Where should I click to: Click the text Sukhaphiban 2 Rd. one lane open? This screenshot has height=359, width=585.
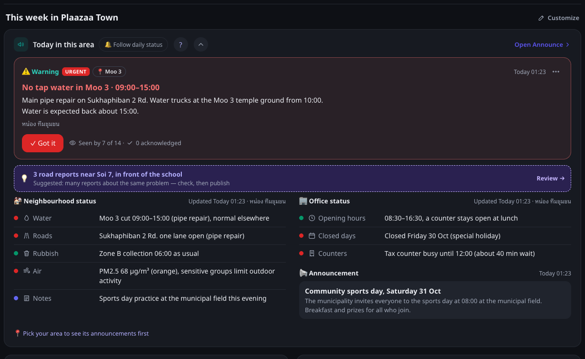tap(172, 236)
